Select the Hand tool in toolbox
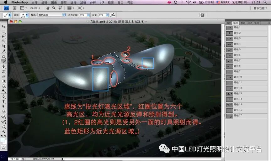The width and height of the screenshot is (271, 161). tap(3, 127)
